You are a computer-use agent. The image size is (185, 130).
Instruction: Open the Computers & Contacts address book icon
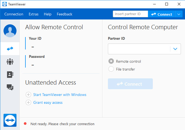[x=10, y=75]
